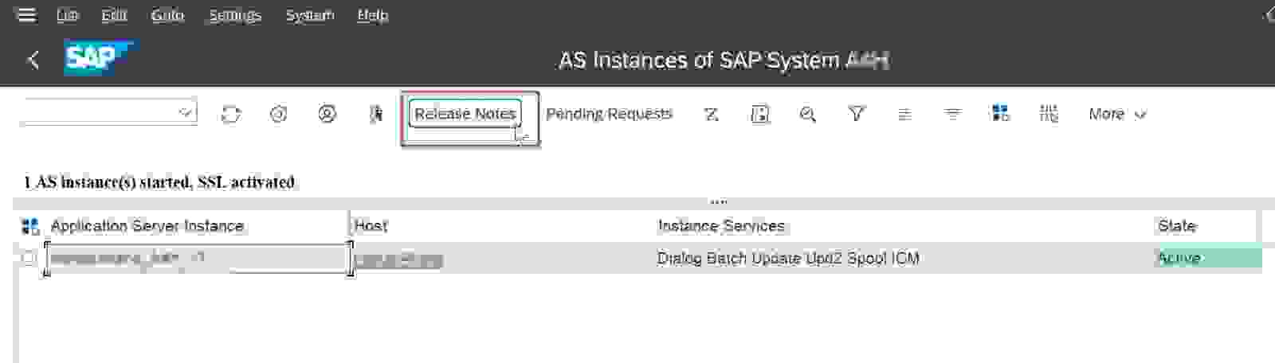Image resolution: width=1275 pixels, height=363 pixels.
Task: Click the sum totals icon
Action: point(711,115)
